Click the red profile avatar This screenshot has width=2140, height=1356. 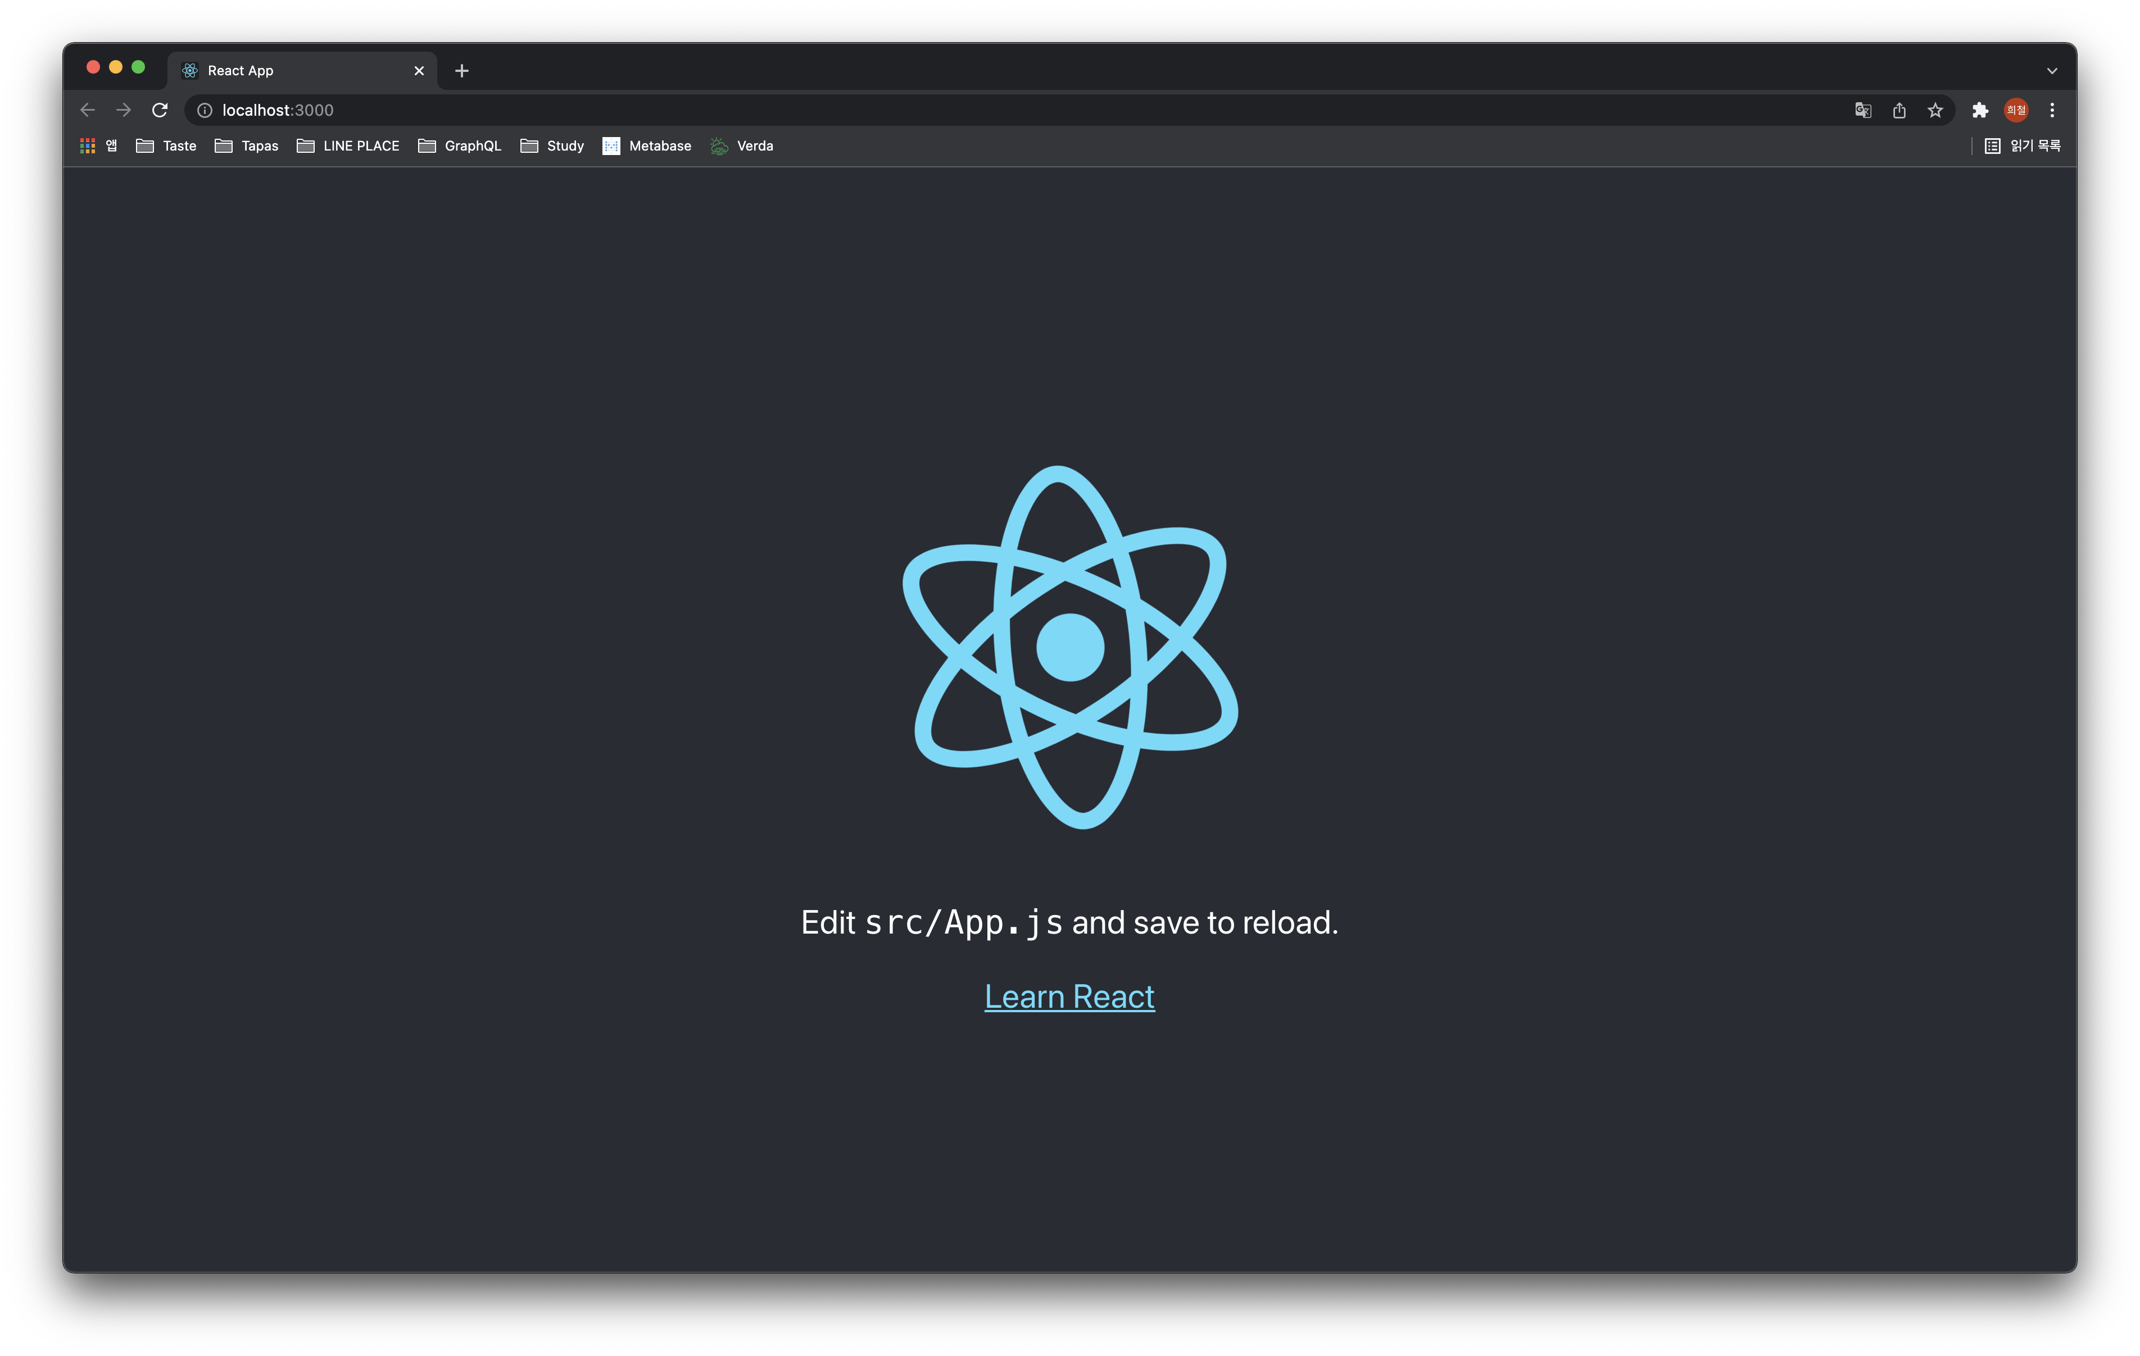click(2016, 110)
